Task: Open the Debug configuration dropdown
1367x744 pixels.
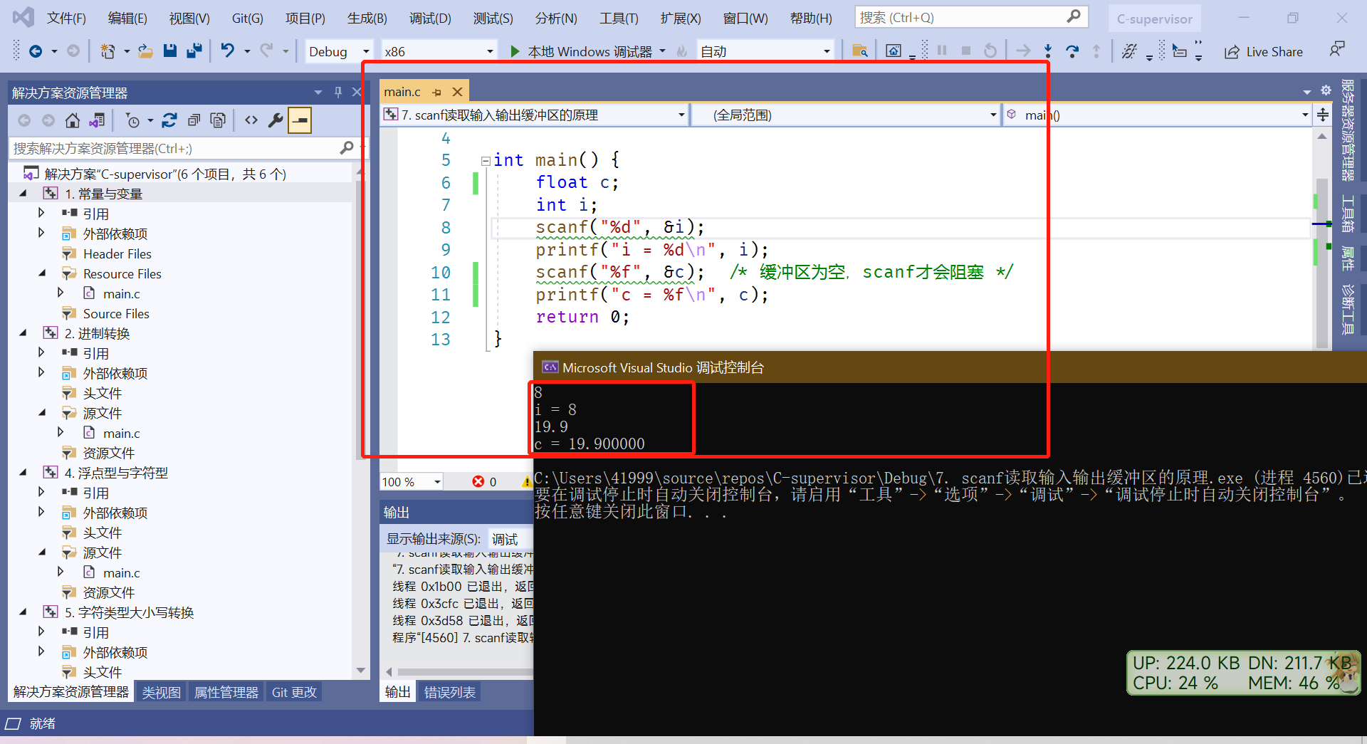Action: tap(366, 51)
